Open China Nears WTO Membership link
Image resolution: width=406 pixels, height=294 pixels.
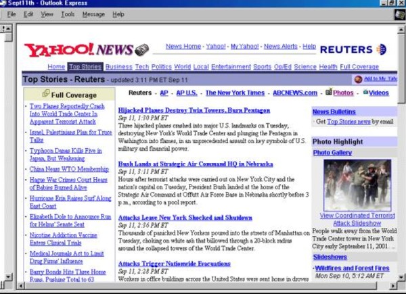point(69,170)
